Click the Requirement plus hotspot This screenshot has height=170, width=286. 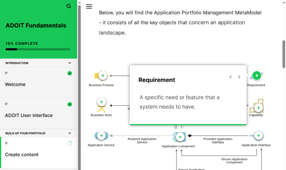tap(256, 76)
